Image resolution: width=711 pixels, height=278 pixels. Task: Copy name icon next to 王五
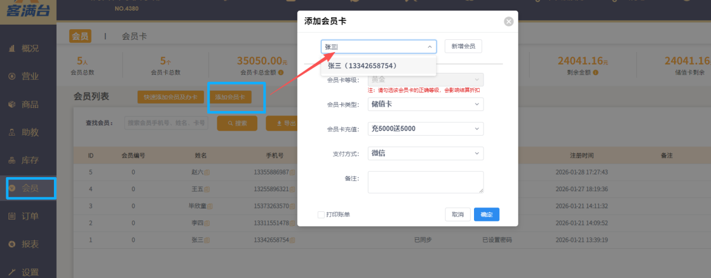207,189
